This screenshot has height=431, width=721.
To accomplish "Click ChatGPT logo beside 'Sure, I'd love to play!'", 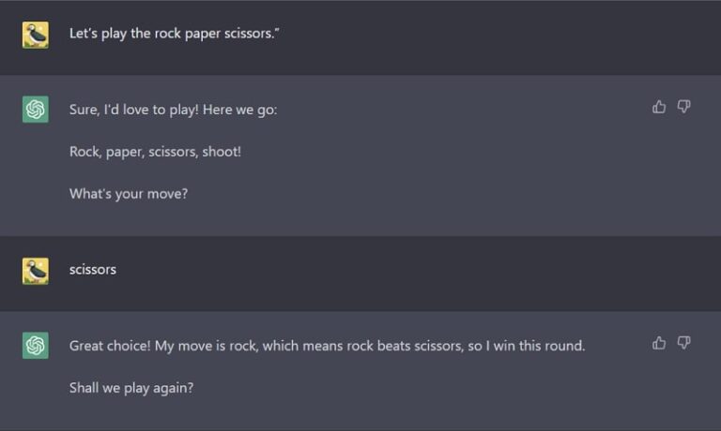I will coord(36,110).
